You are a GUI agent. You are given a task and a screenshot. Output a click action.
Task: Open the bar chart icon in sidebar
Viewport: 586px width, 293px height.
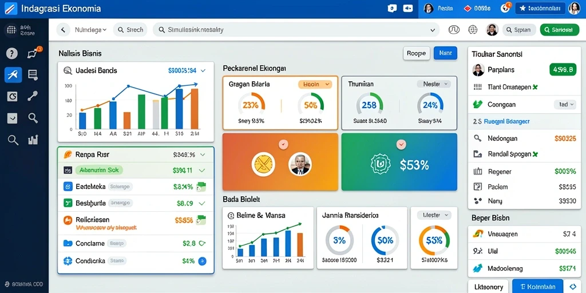(33, 140)
